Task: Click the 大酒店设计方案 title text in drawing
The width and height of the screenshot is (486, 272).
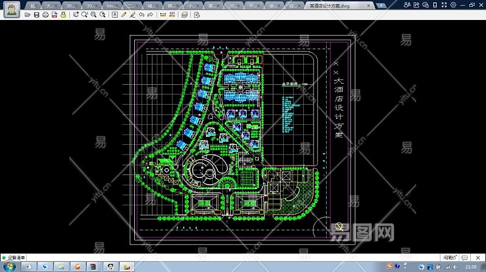Action: click(x=338, y=107)
